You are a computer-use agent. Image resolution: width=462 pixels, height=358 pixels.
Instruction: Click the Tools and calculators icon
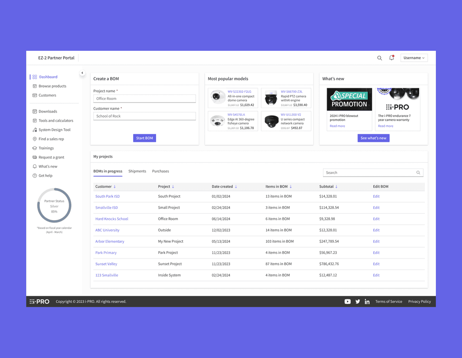click(35, 121)
